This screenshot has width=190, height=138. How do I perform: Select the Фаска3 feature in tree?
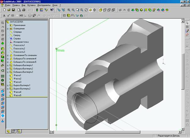click(x=17, y=82)
